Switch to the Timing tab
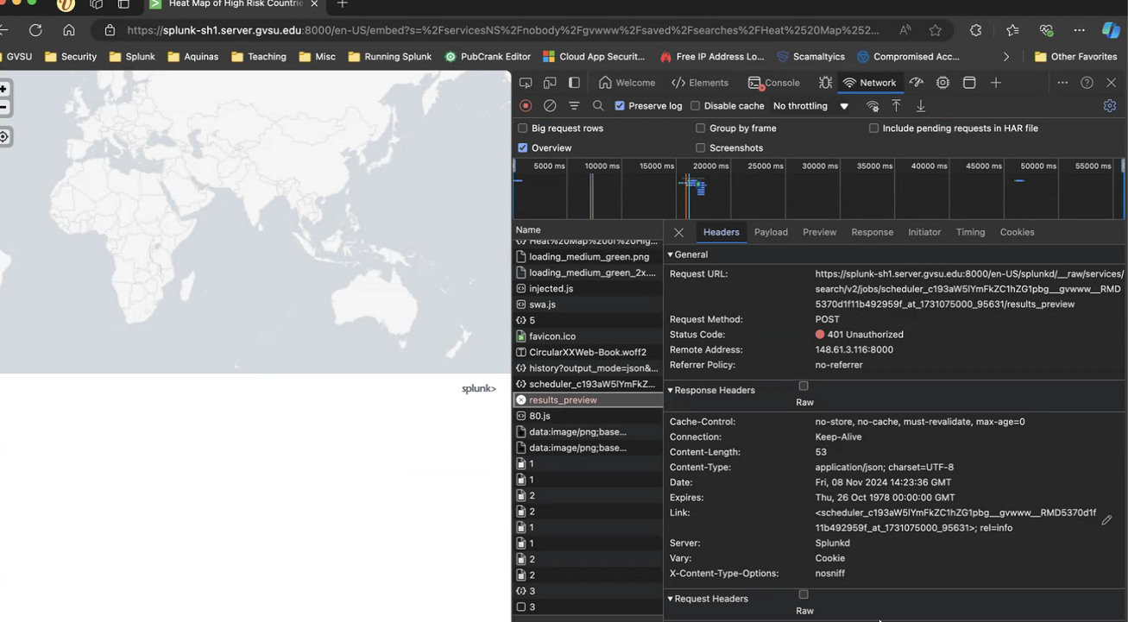 (x=970, y=231)
